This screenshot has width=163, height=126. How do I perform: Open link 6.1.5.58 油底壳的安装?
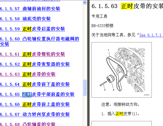[25, 19]
